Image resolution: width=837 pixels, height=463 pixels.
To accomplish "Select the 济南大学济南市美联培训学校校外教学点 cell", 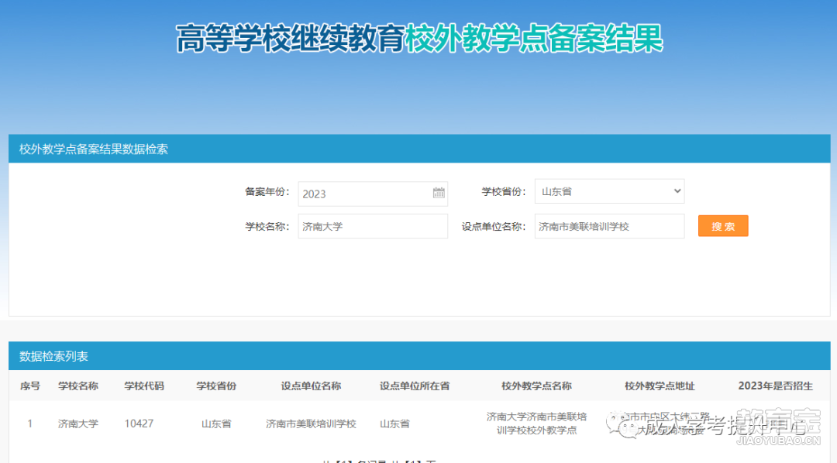I will [x=536, y=424].
